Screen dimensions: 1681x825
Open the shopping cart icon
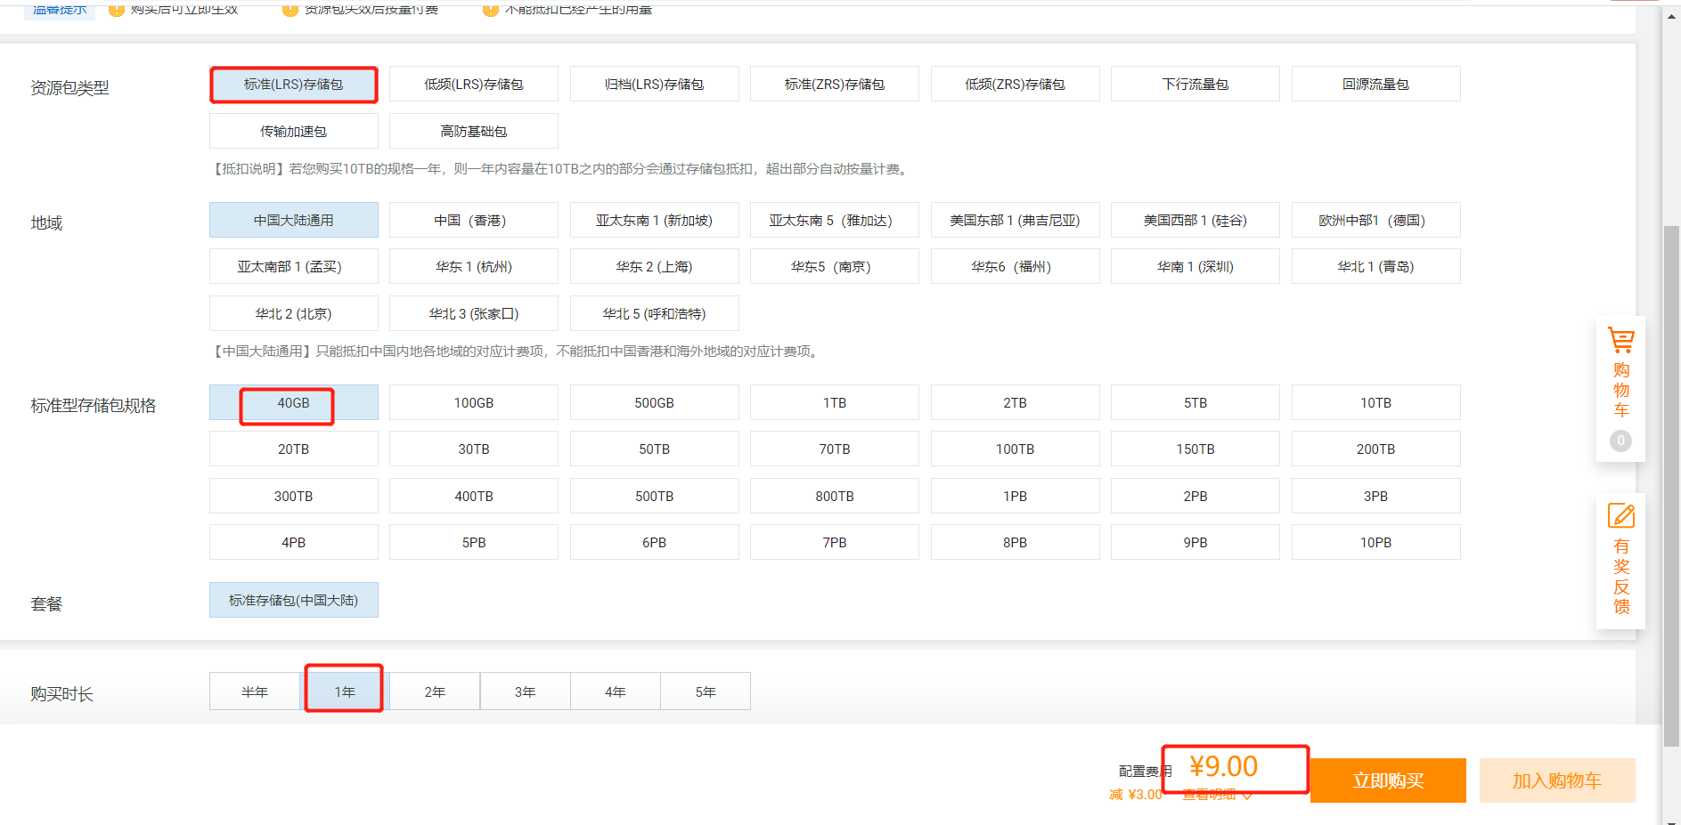tap(1620, 340)
